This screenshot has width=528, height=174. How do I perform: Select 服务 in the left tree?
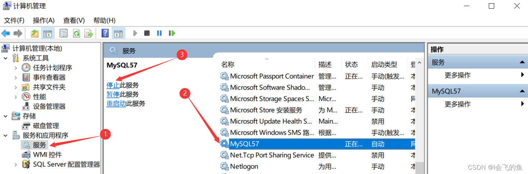tap(40, 145)
